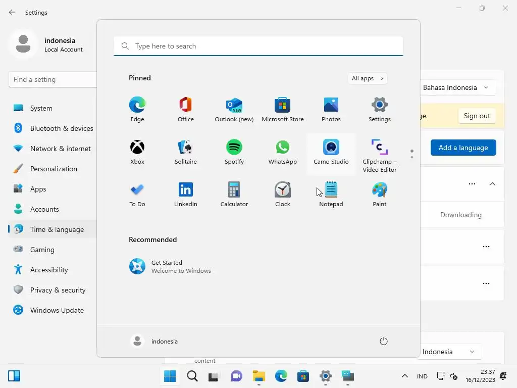Open Edge from pinned apps
The width and height of the screenshot is (517, 388).
(137, 110)
